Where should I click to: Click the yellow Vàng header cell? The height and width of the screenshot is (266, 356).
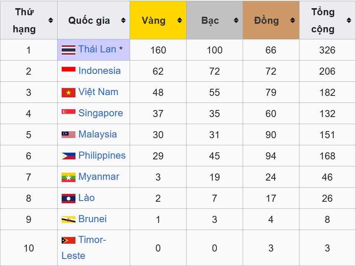pos(158,20)
